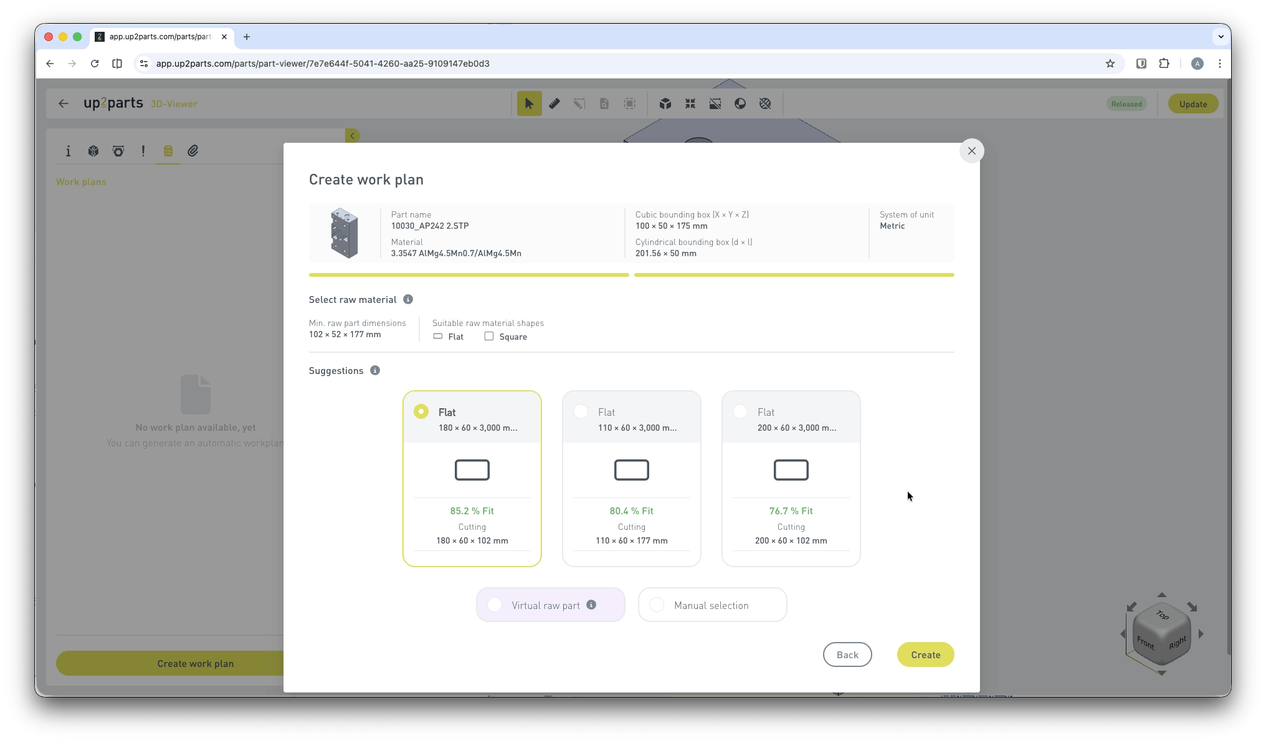Choose the Virtual raw part option

point(495,605)
